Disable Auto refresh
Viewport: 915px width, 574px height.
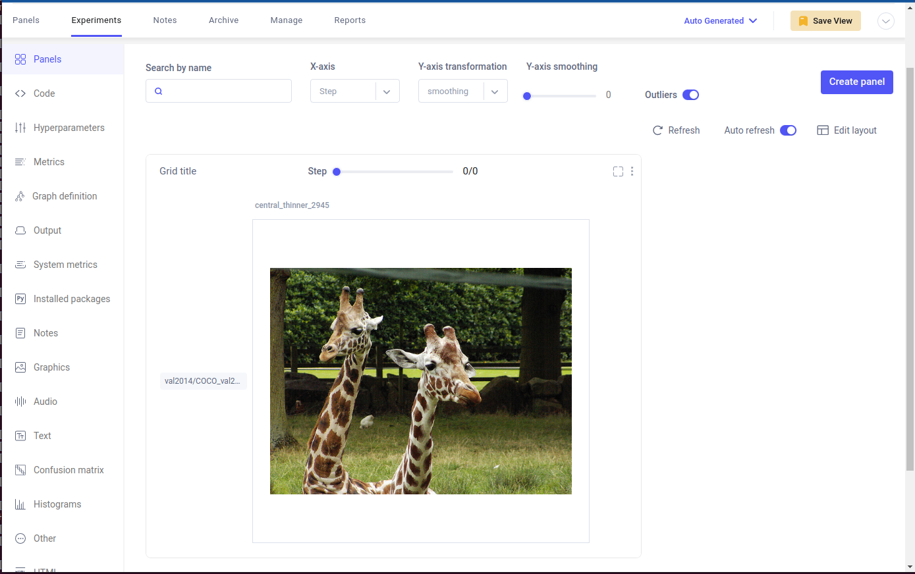click(x=788, y=130)
